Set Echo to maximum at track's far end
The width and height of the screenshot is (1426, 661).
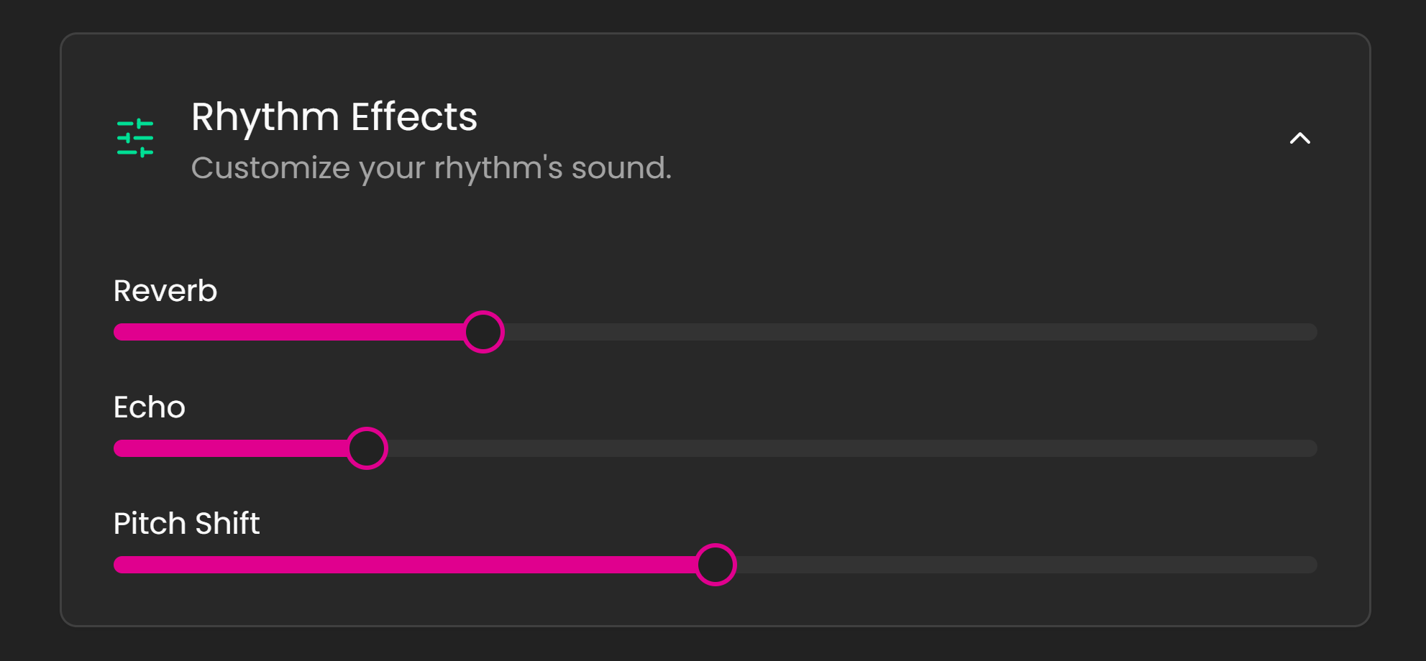(1313, 448)
